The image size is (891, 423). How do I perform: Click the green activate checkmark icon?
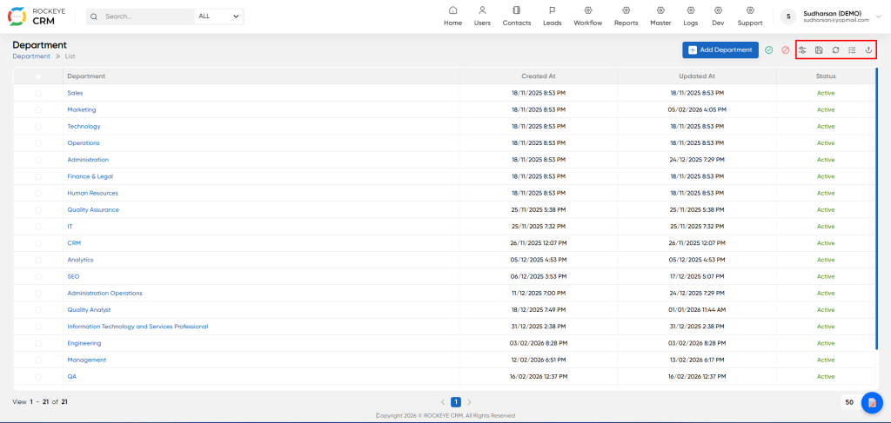click(x=769, y=50)
